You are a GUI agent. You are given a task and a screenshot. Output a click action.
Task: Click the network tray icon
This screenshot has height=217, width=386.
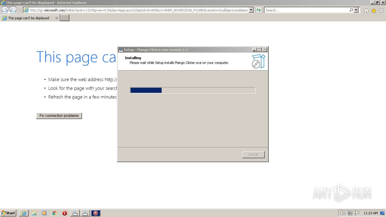coord(350,213)
